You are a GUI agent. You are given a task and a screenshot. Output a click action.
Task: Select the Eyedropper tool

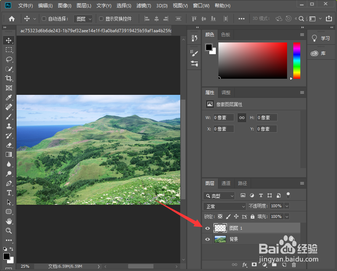coord(8,97)
